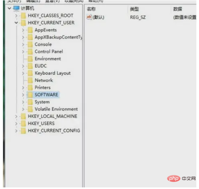Screen dimensions: 199x189
Task: Select the HKEY_CURRENT_CONFIG key label
Action: (54, 131)
